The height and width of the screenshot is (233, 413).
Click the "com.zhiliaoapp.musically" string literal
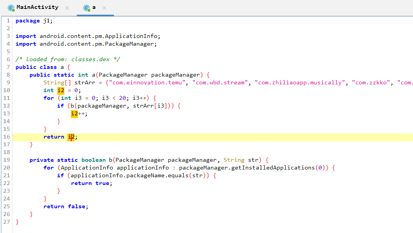[299, 82]
